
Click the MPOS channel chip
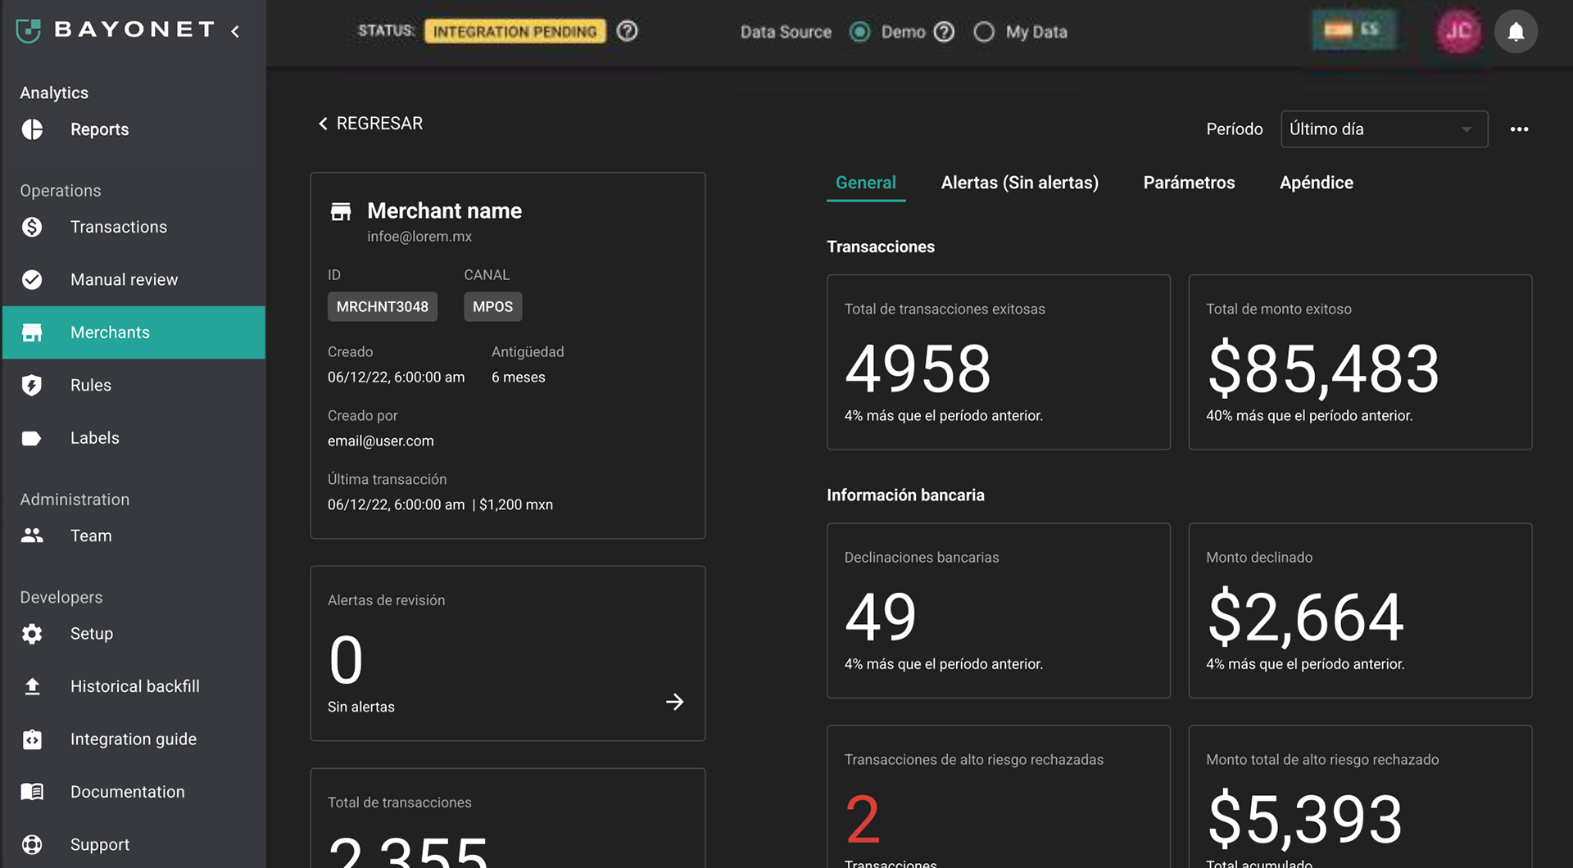click(492, 307)
